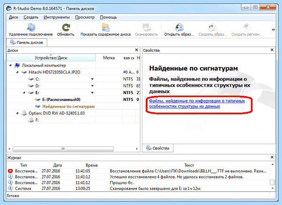This screenshot has height=205, width=282.
Task: Click log scrollbar down arrow
Action: point(273,189)
